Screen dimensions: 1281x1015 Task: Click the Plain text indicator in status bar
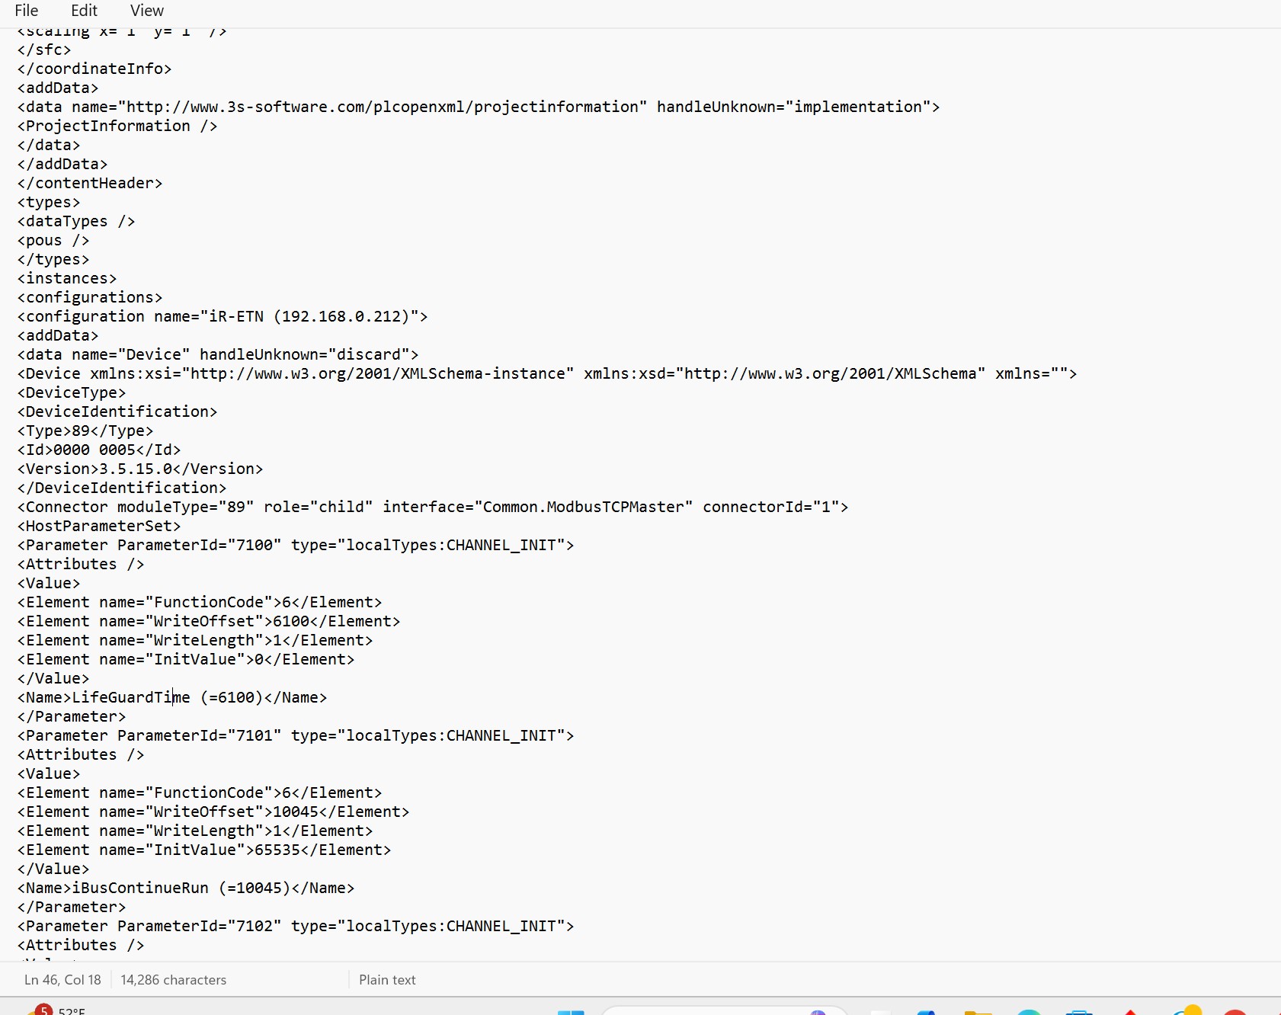[x=387, y=980]
